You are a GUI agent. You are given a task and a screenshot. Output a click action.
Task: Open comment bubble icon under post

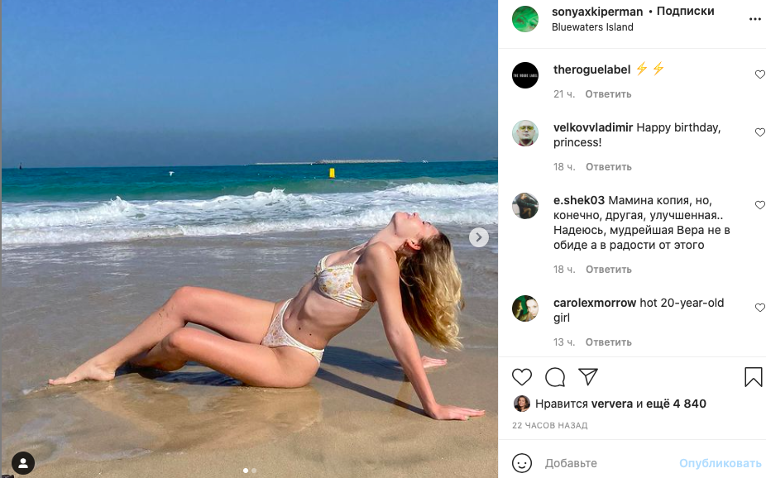tap(555, 377)
